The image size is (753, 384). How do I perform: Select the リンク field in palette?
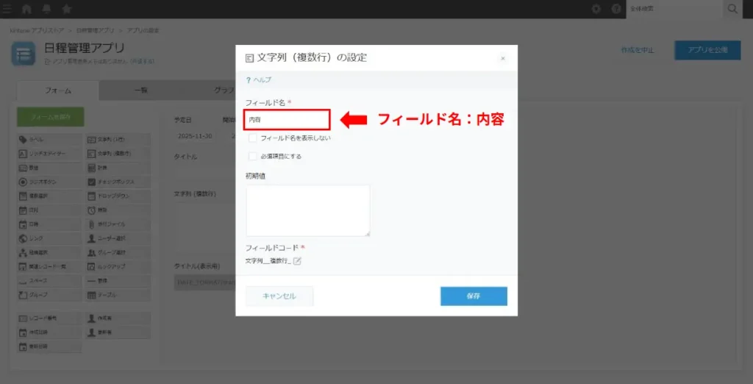(x=49, y=238)
